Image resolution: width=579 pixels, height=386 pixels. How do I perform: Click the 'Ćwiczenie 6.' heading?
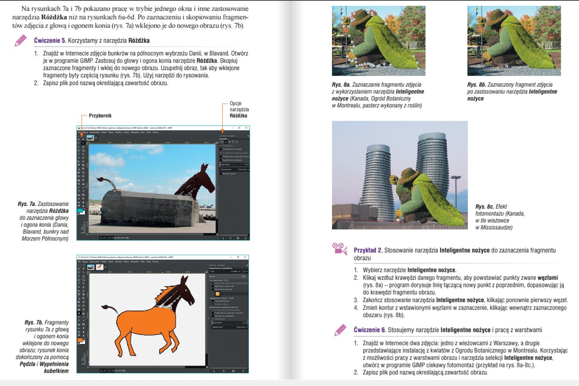(x=370, y=330)
